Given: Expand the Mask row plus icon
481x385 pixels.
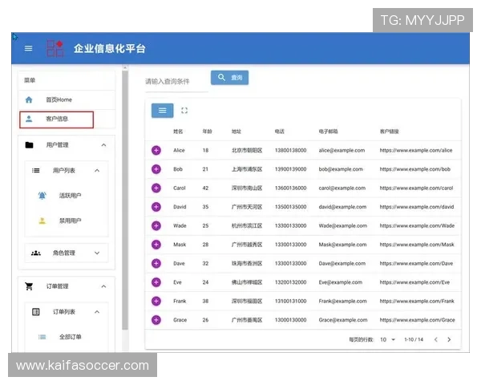Looking at the screenshot, I should (156, 245).
